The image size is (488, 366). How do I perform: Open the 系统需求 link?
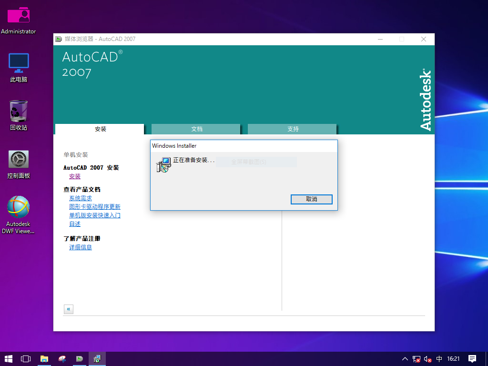coord(81,198)
